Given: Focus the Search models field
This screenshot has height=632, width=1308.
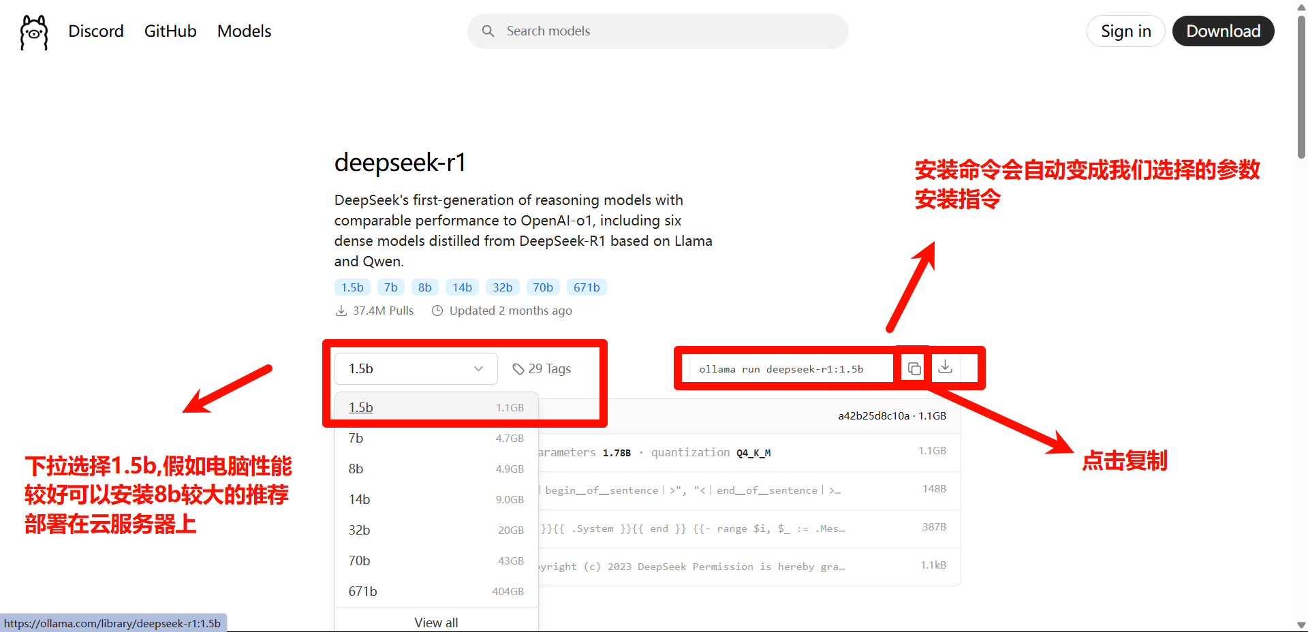Looking at the screenshot, I should coord(658,31).
